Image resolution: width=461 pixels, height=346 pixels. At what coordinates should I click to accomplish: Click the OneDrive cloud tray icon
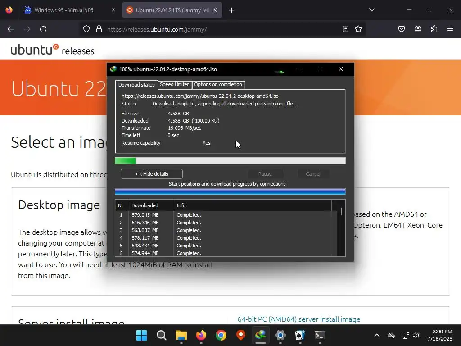(391, 335)
